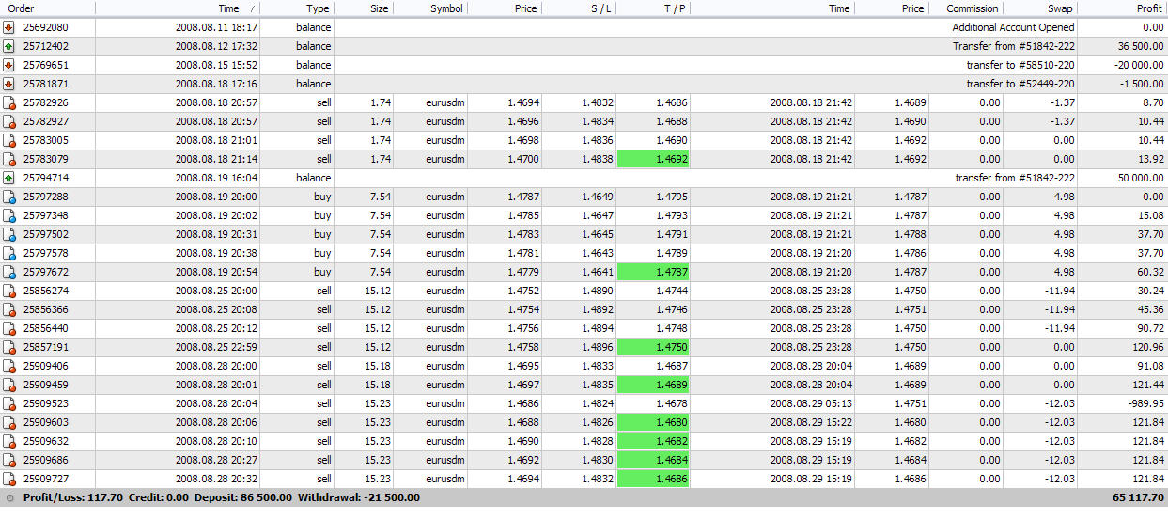Select the buy order icon for 25797348
The image size is (1168, 520).
pos(8,215)
